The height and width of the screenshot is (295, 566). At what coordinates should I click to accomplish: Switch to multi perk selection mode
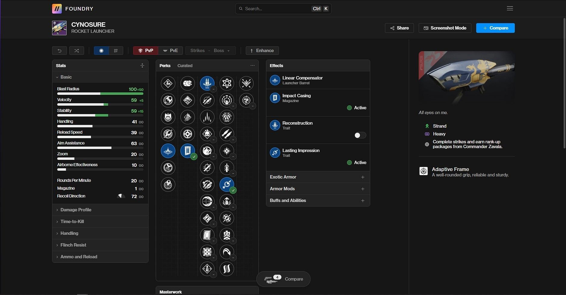tap(116, 51)
